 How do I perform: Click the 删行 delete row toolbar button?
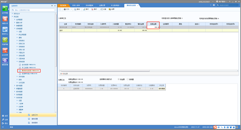94,9
